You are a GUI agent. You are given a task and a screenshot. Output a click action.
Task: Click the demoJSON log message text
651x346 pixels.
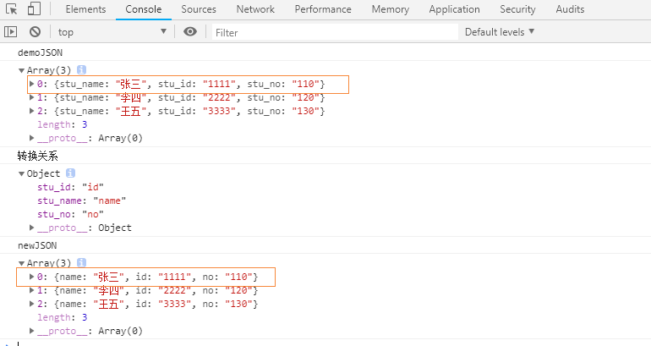[41, 52]
